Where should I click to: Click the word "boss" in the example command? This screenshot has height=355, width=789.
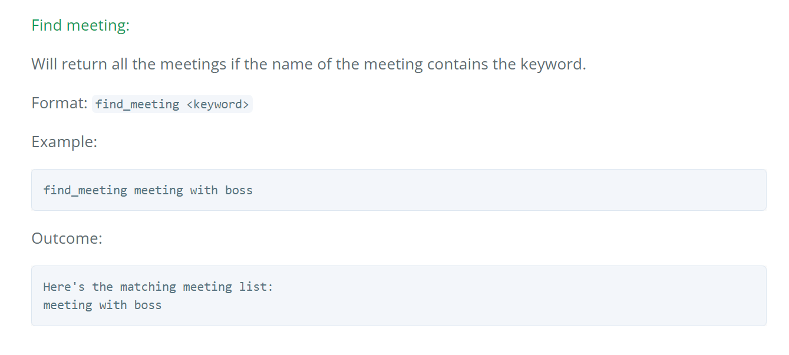pos(239,190)
